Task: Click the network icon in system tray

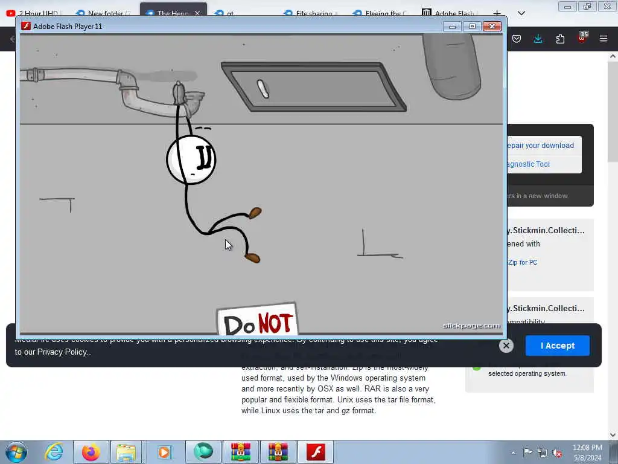Action: [x=543, y=453]
